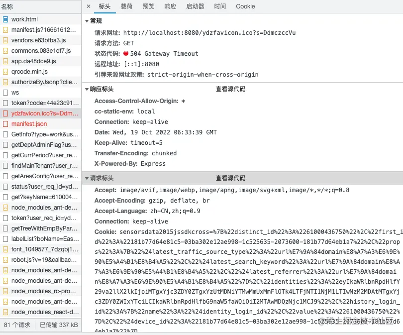The image size is (403, 335).
Task: Click the script icon for node_modules_rc-pro request
Action: point(5,291)
